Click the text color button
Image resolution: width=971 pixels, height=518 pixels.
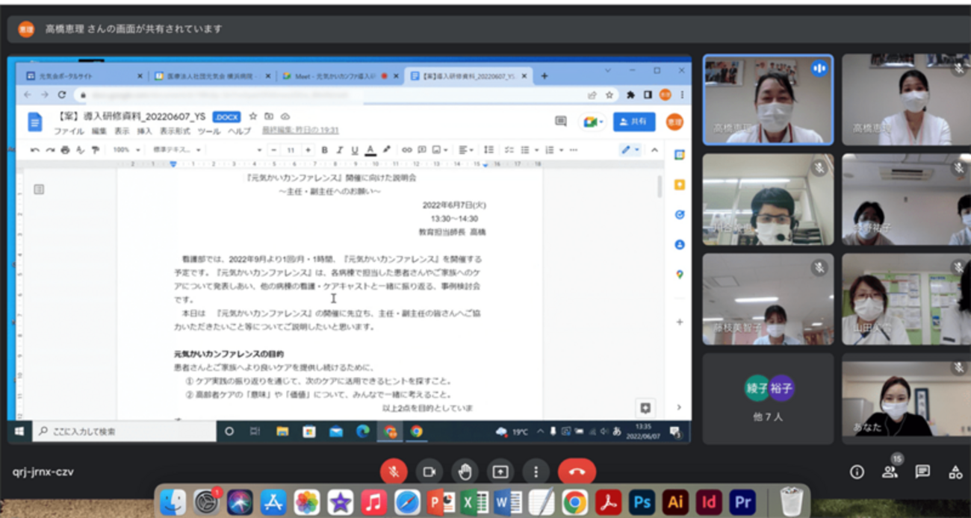click(370, 150)
